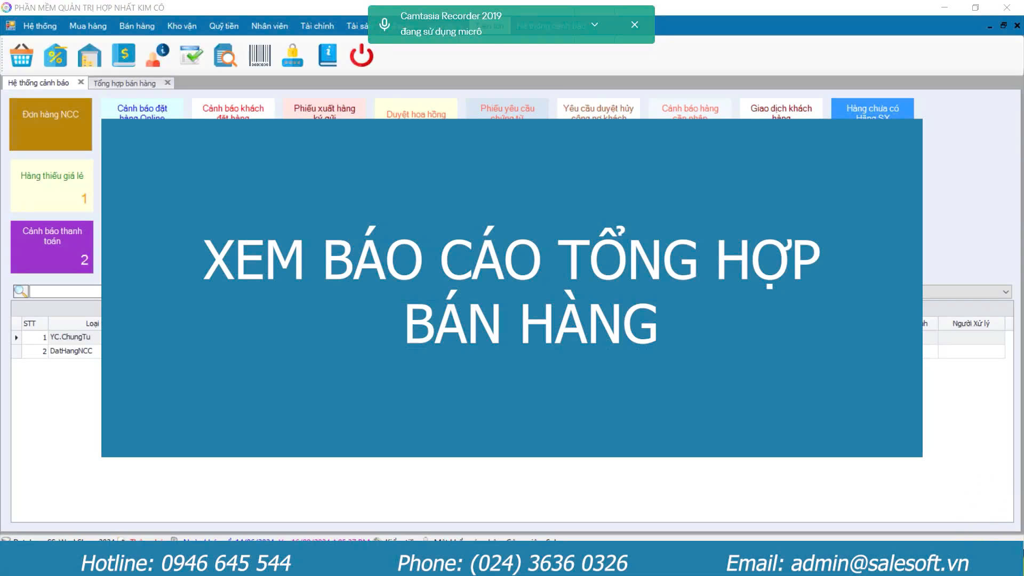Open the document search magnifier icon
Image resolution: width=1024 pixels, height=576 pixels.
pyautogui.click(x=225, y=55)
